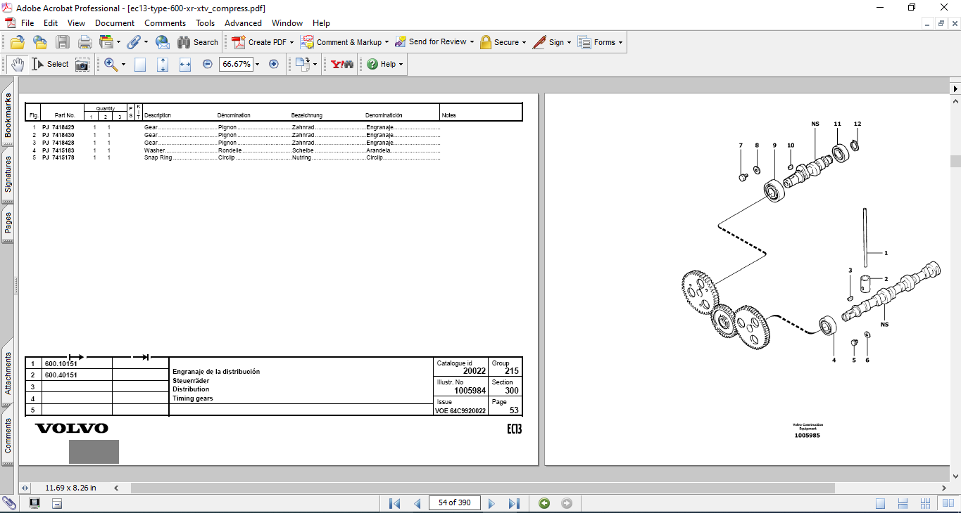Jump to the first page
961x513 pixels.
(394, 503)
